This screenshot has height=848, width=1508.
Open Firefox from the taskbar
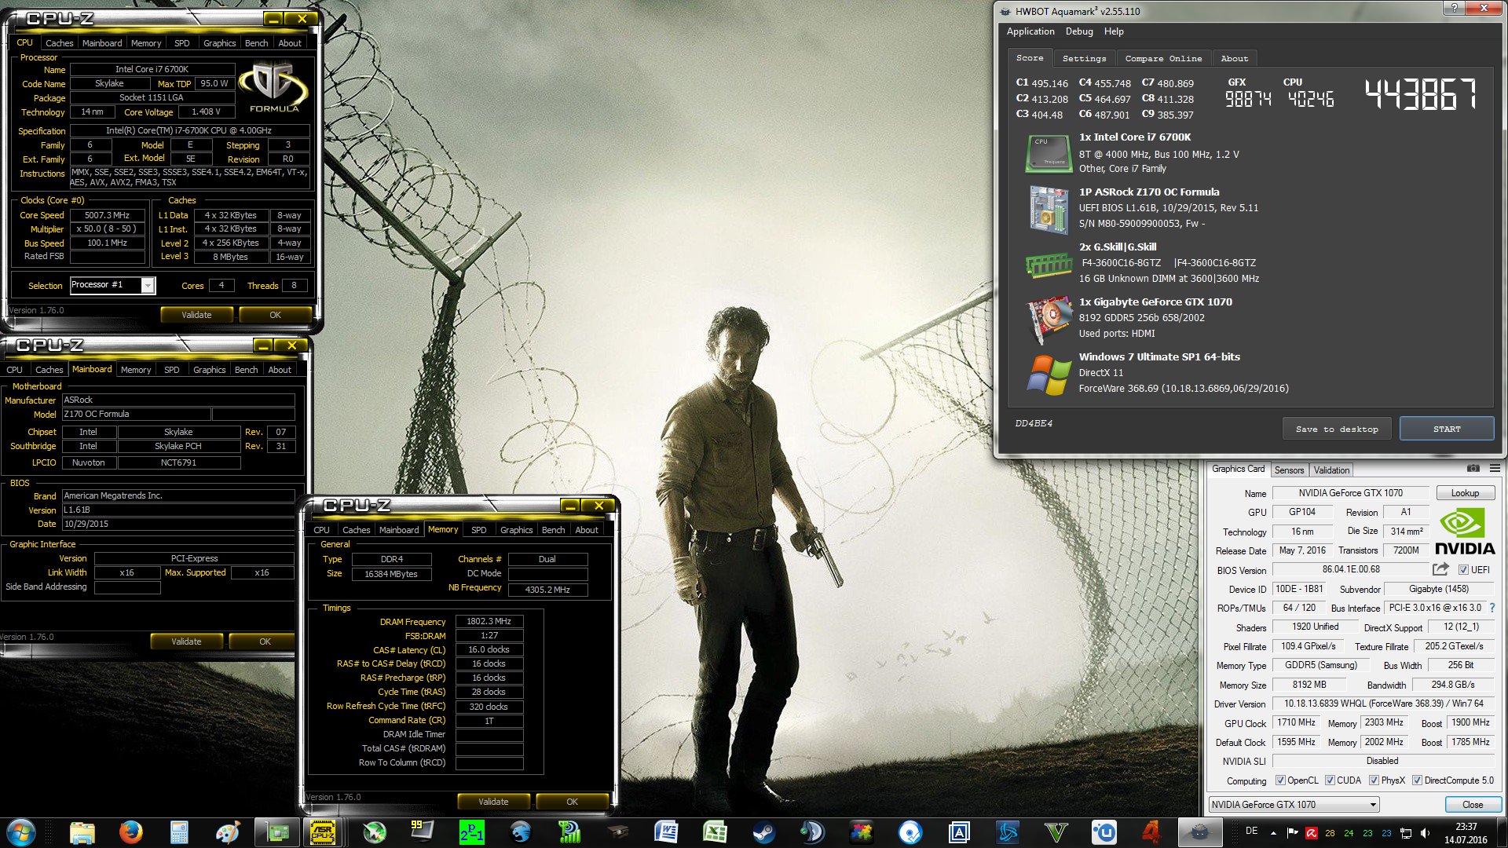point(130,832)
